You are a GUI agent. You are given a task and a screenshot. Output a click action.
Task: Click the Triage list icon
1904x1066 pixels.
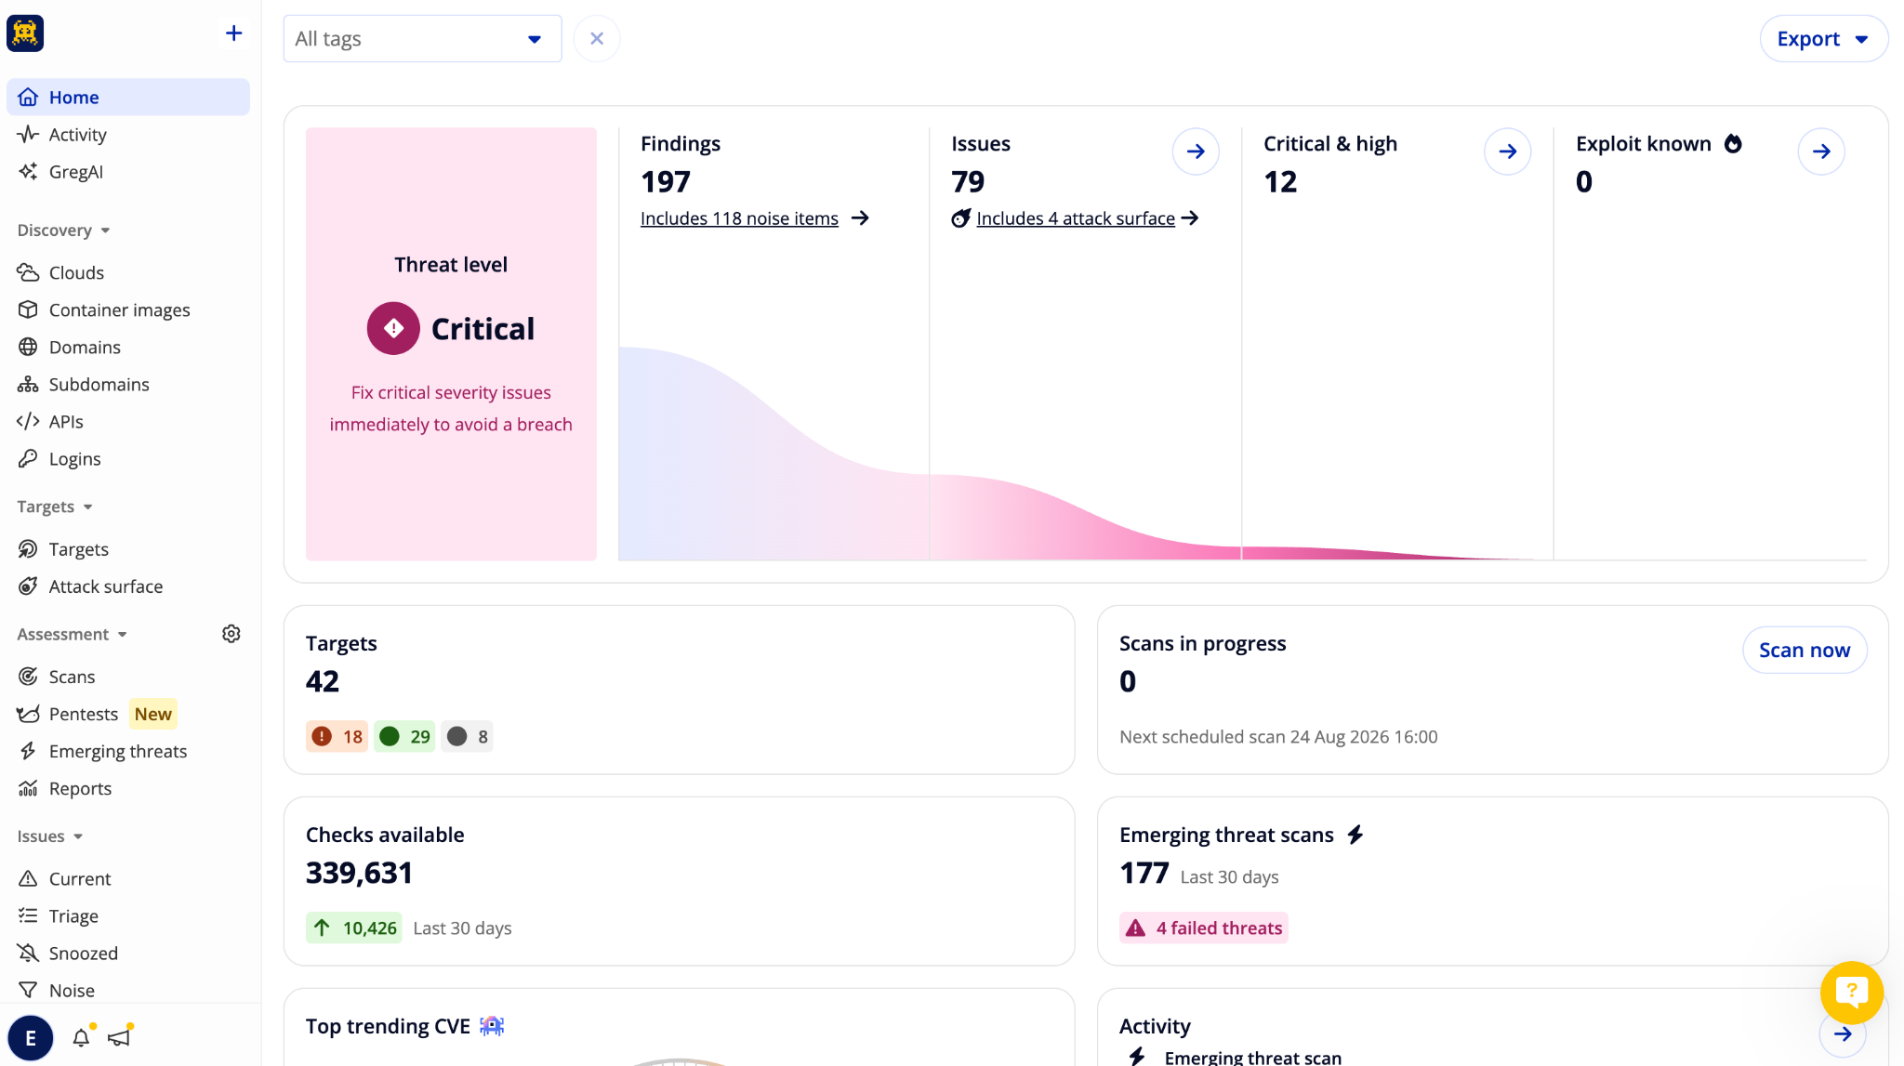28,915
